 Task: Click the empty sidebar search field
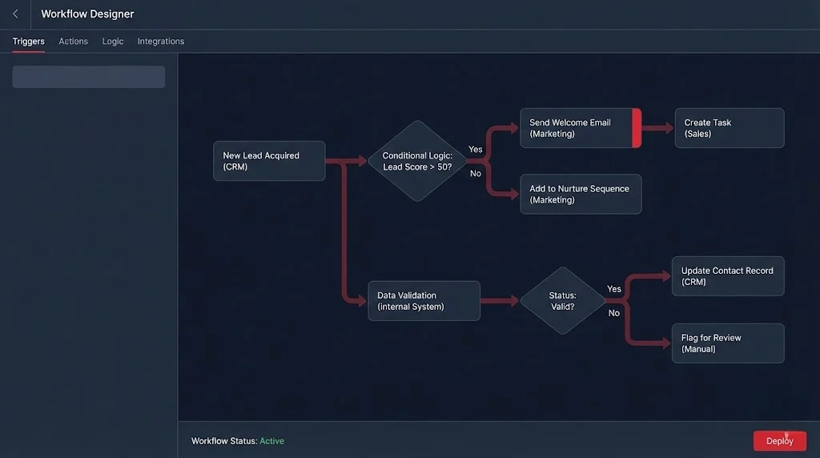click(89, 77)
